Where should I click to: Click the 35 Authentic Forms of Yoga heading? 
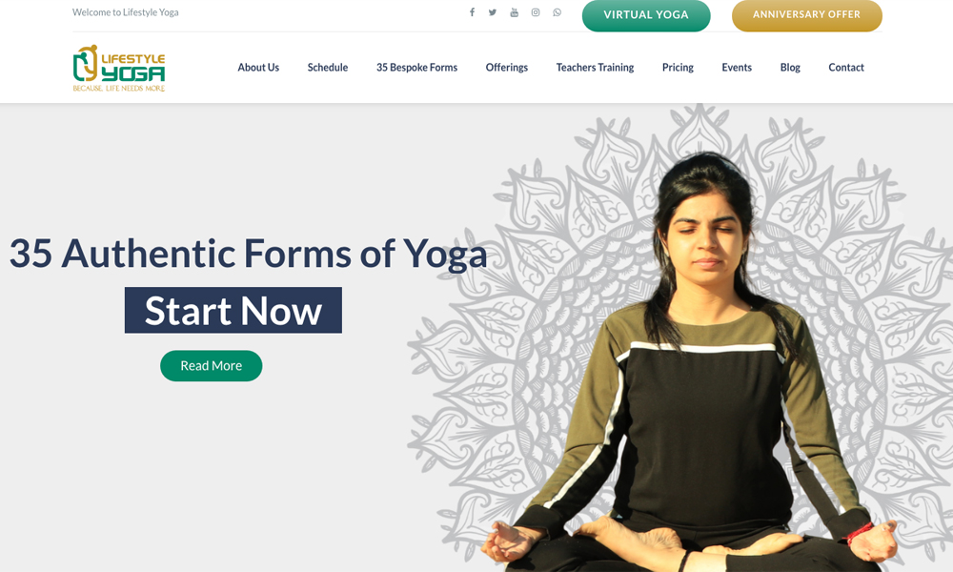[248, 254]
